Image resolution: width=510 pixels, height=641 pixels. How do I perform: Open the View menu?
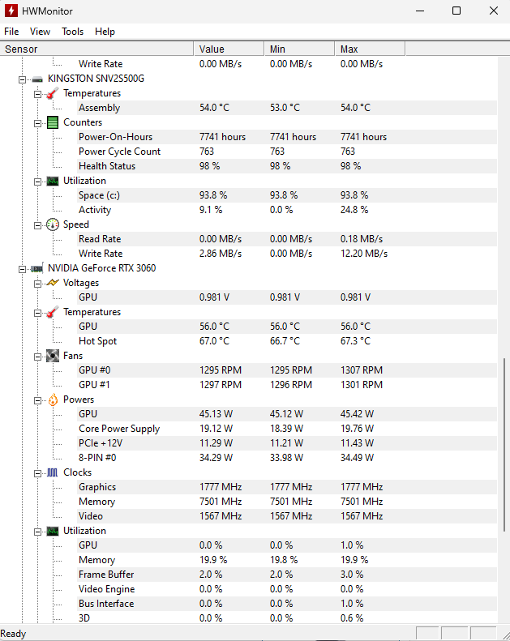point(40,32)
